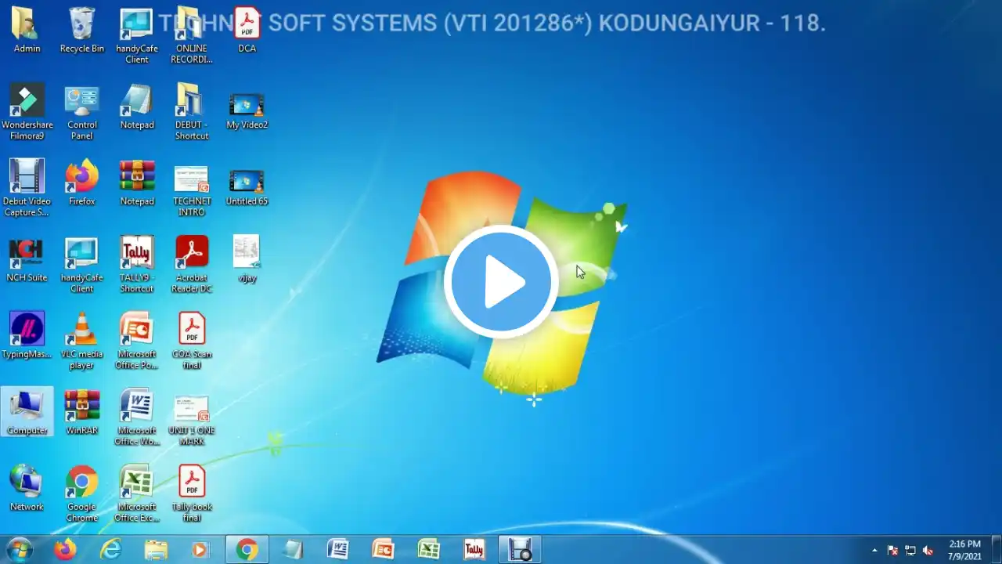The image size is (1002, 564).
Task: Launch Tally from the taskbar
Action: (474, 550)
